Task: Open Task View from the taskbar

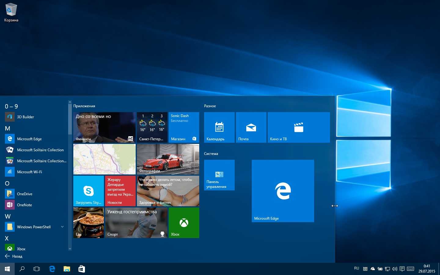Action: (x=37, y=269)
